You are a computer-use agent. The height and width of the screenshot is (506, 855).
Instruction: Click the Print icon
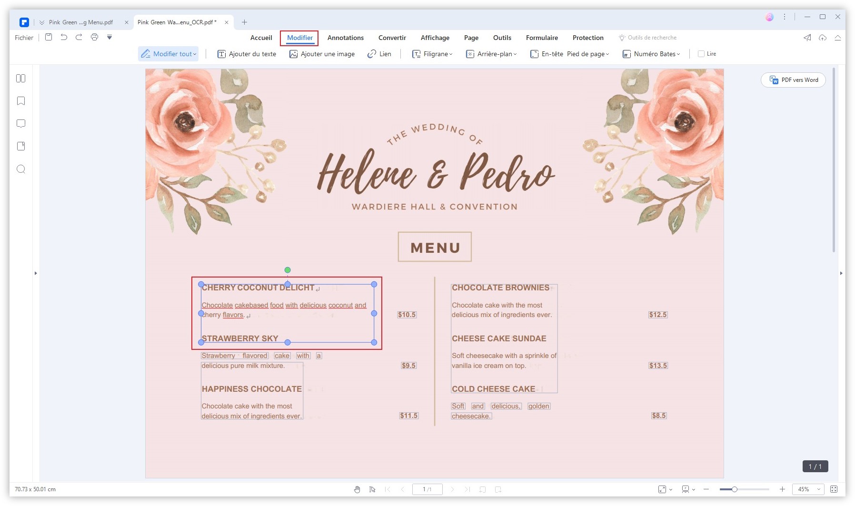pos(94,37)
